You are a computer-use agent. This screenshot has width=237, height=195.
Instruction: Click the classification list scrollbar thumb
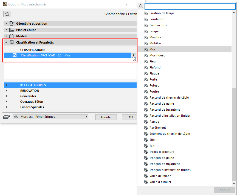pos(234,134)
